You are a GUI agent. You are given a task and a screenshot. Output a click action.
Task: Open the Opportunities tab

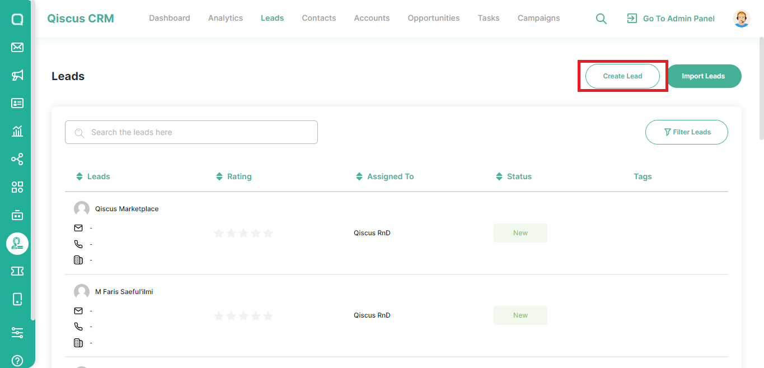434,18
